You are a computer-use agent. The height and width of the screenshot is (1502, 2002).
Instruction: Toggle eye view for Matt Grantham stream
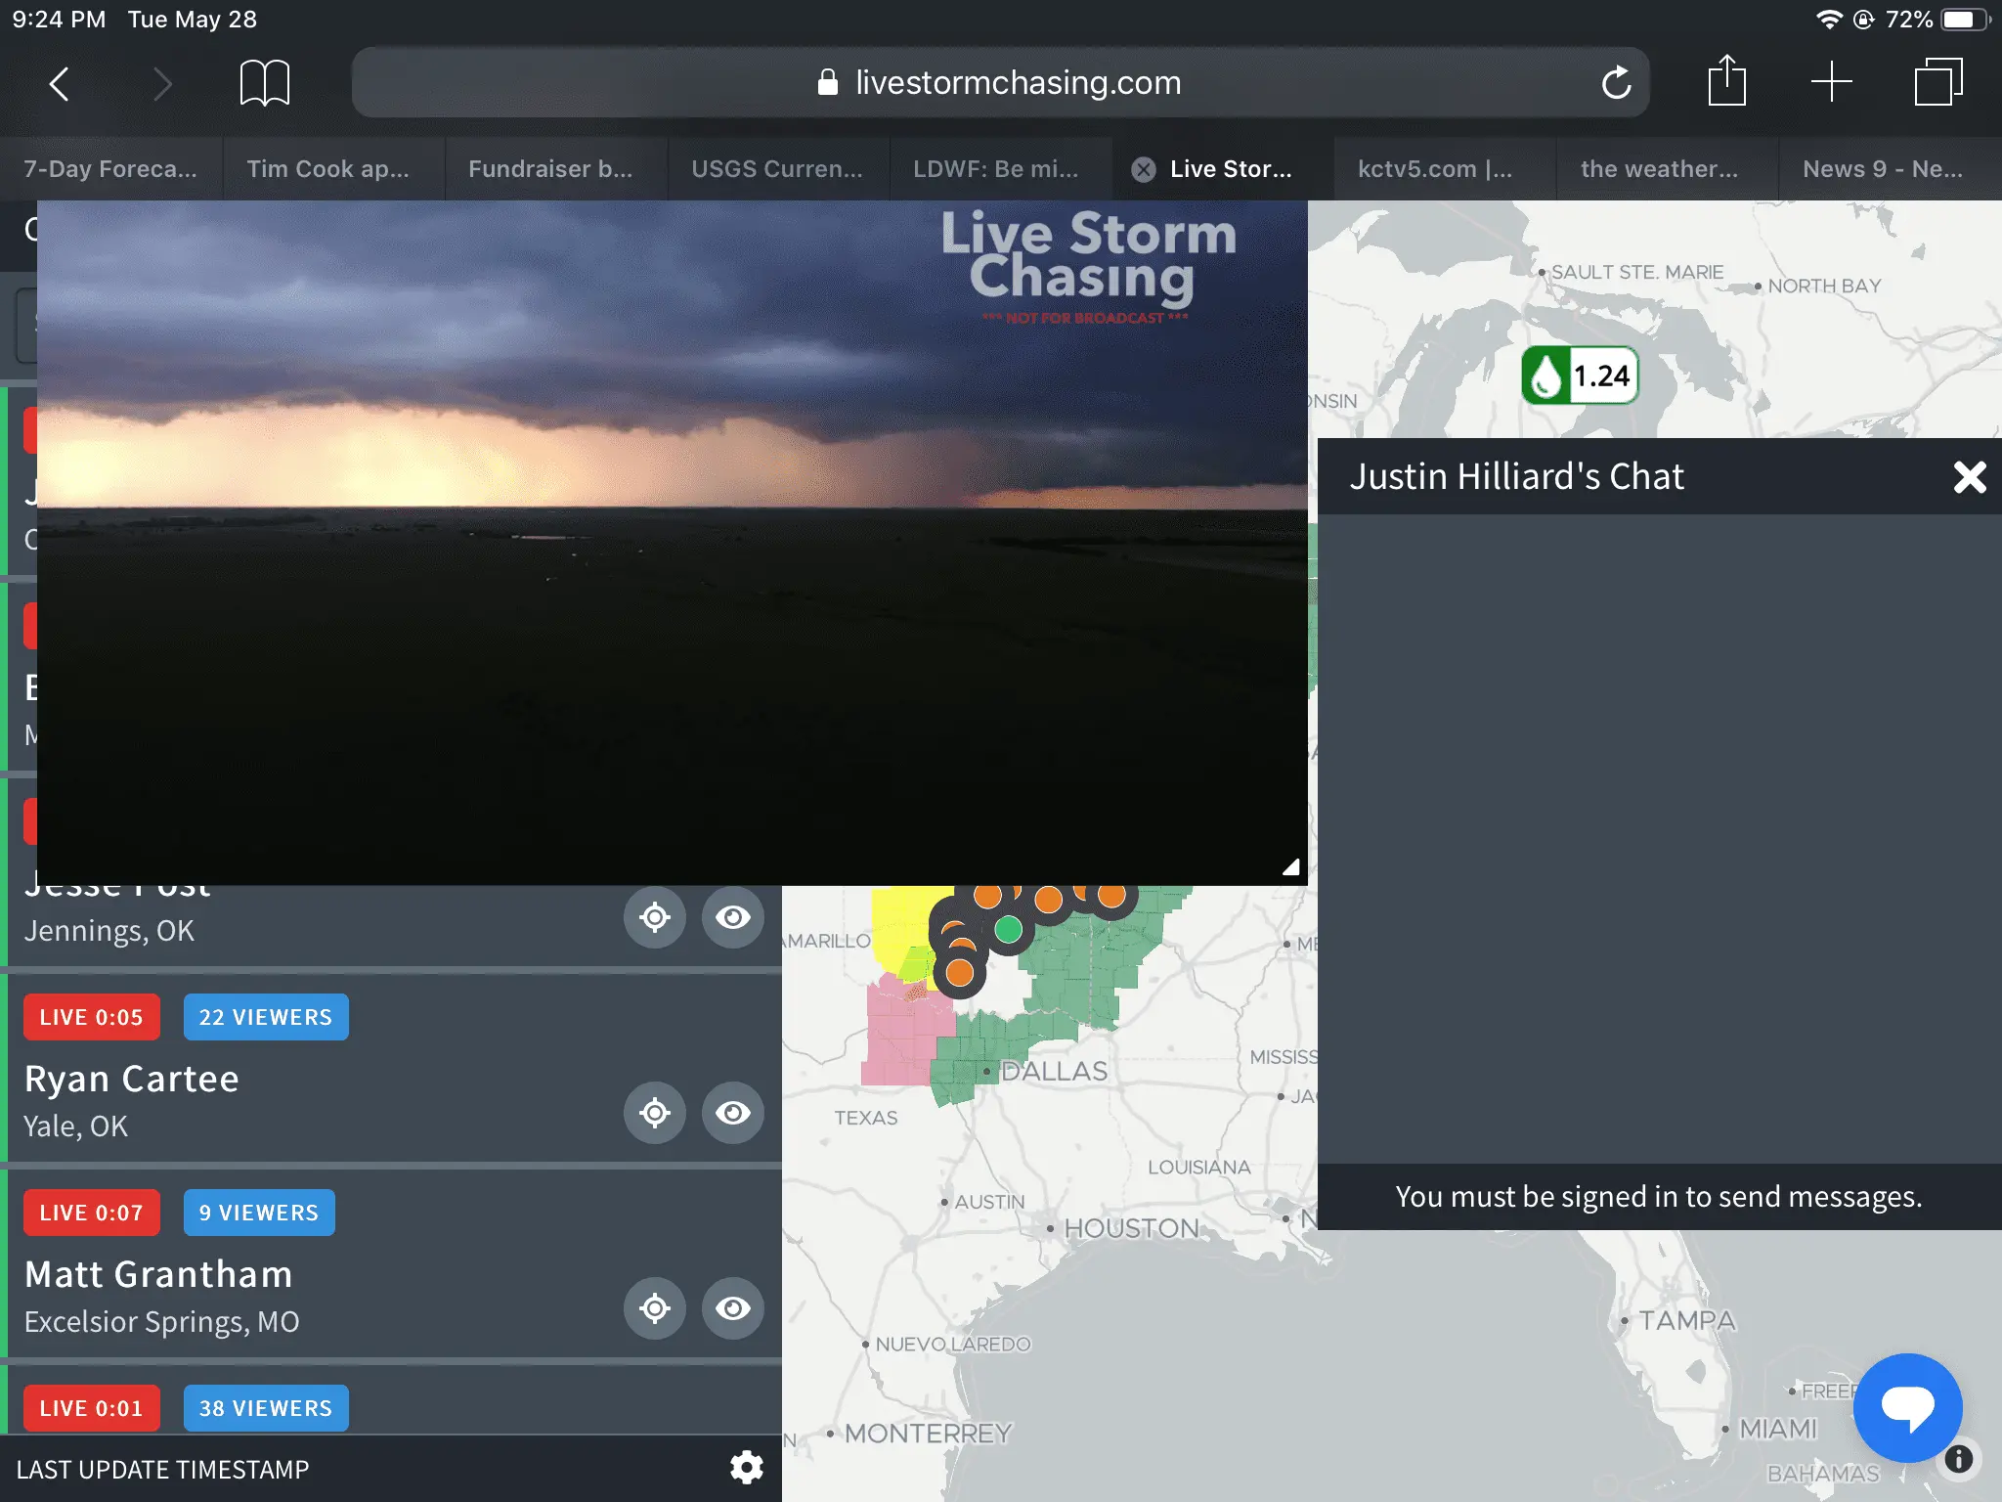pos(732,1308)
